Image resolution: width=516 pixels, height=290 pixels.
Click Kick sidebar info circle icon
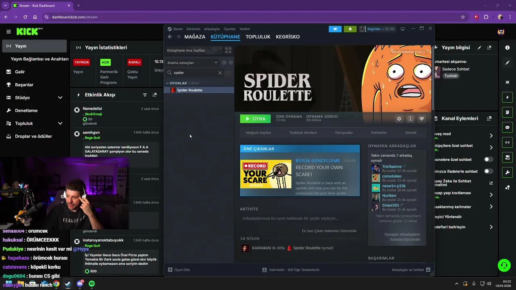click(507, 48)
